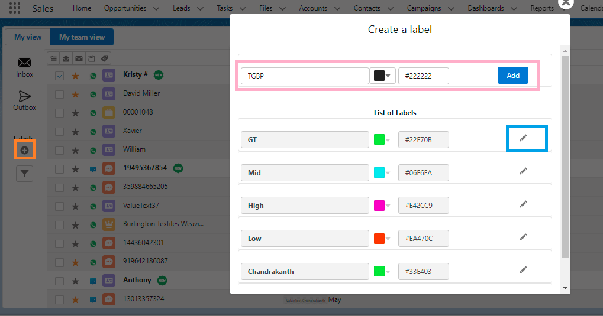Click the pink High label color swatch
Viewport: 603px width, 316px height.
tap(379, 206)
